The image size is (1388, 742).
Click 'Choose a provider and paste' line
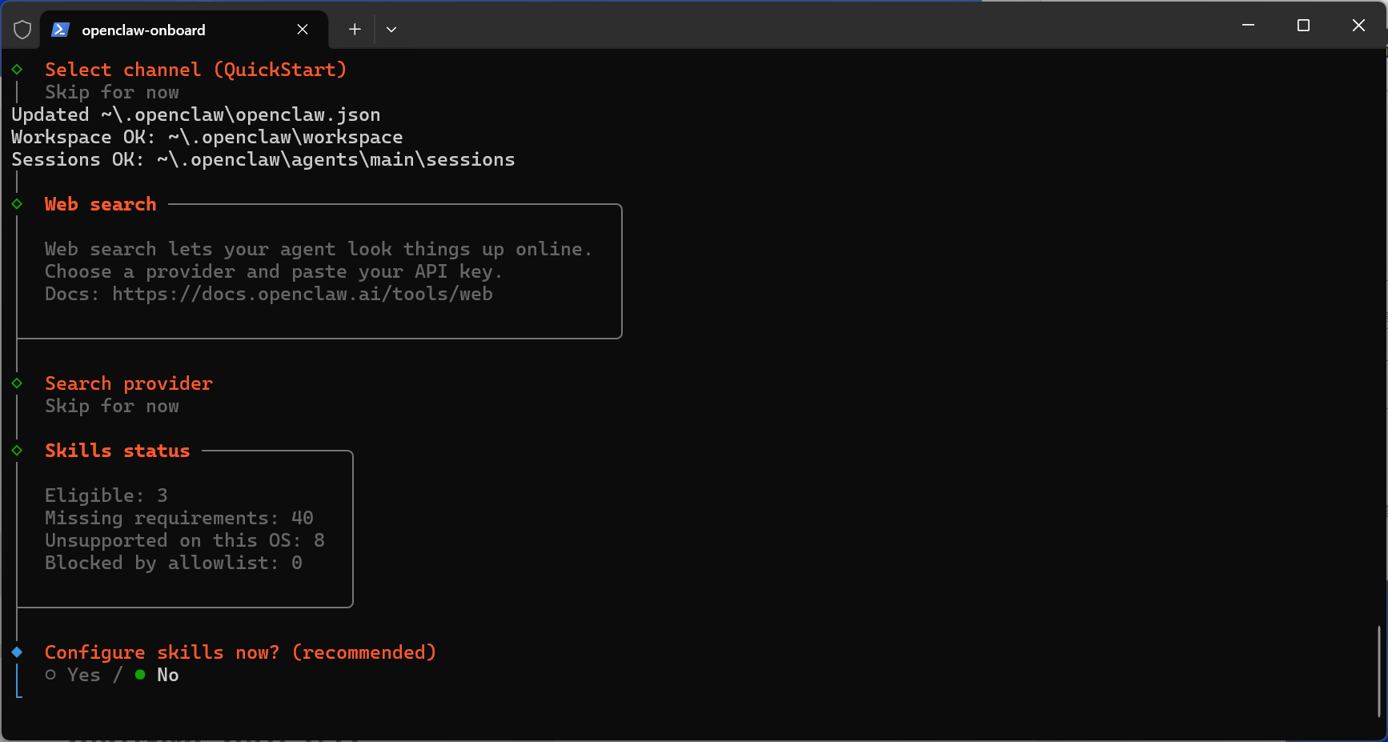pyautogui.click(x=274, y=271)
